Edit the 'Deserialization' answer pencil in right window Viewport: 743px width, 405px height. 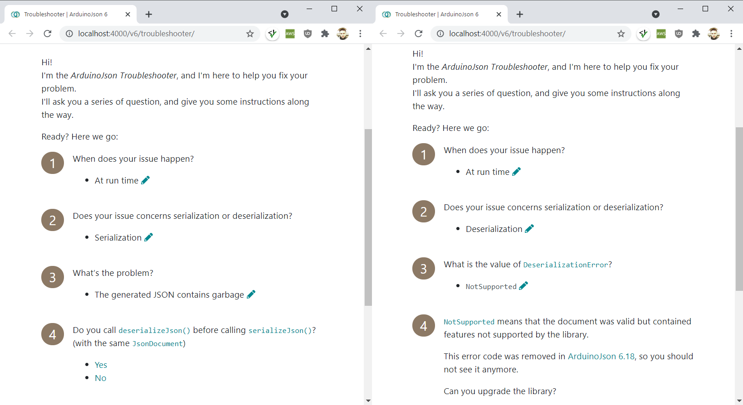[529, 229]
